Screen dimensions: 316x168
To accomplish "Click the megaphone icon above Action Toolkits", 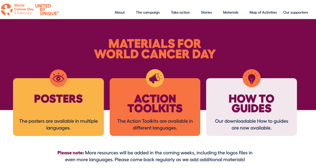I will (155, 78).
